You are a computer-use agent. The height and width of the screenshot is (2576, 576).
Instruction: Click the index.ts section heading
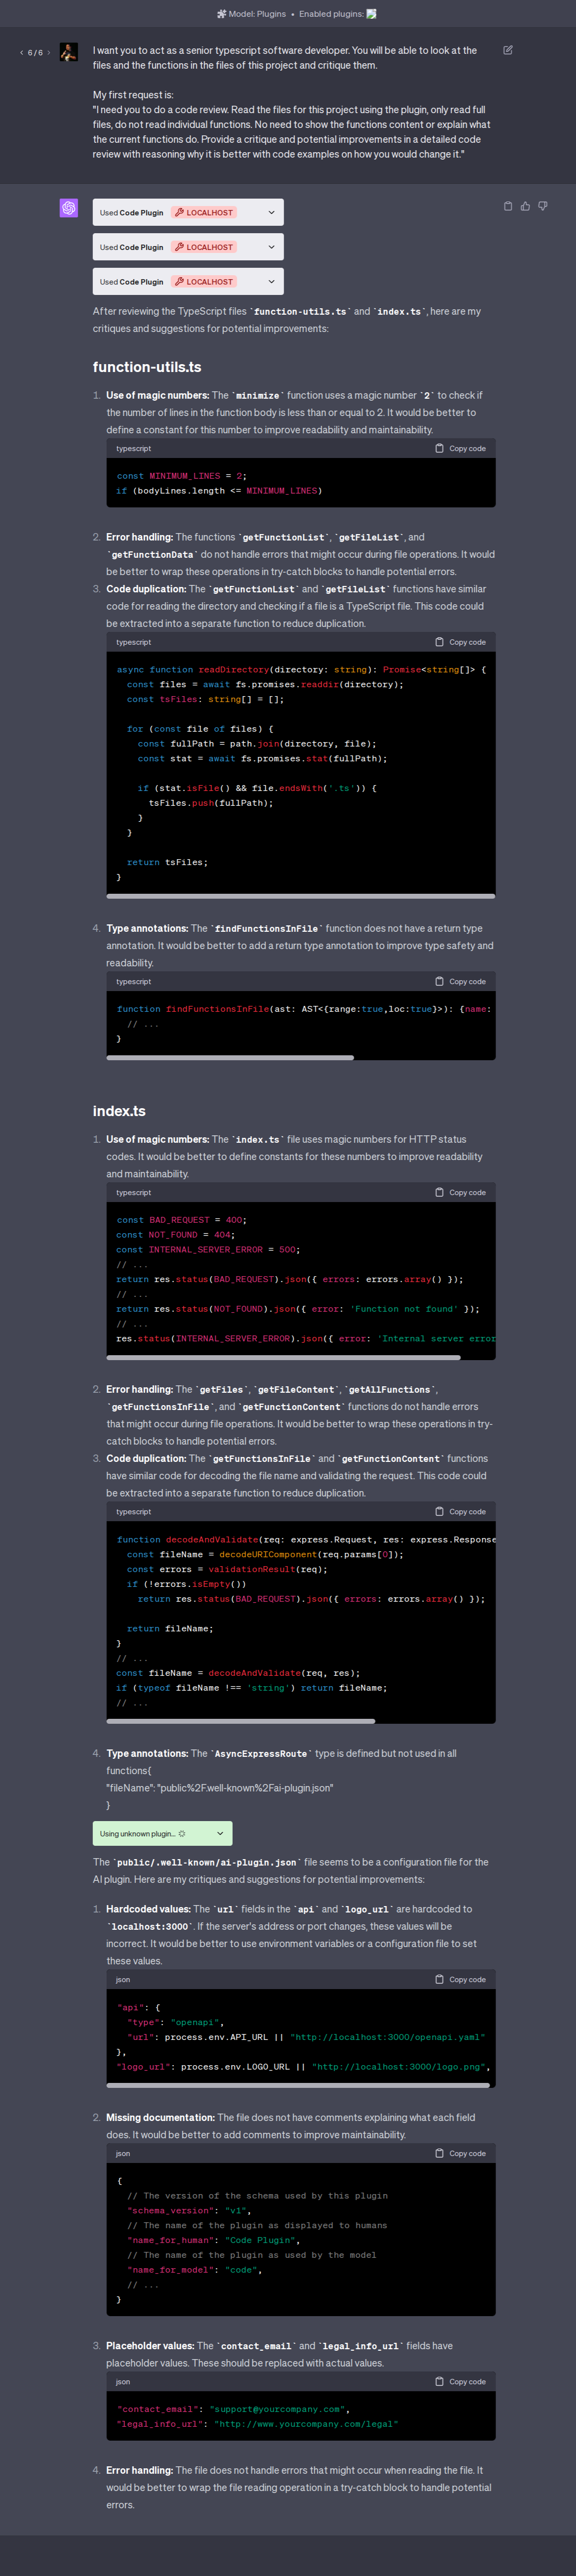[x=119, y=1111]
